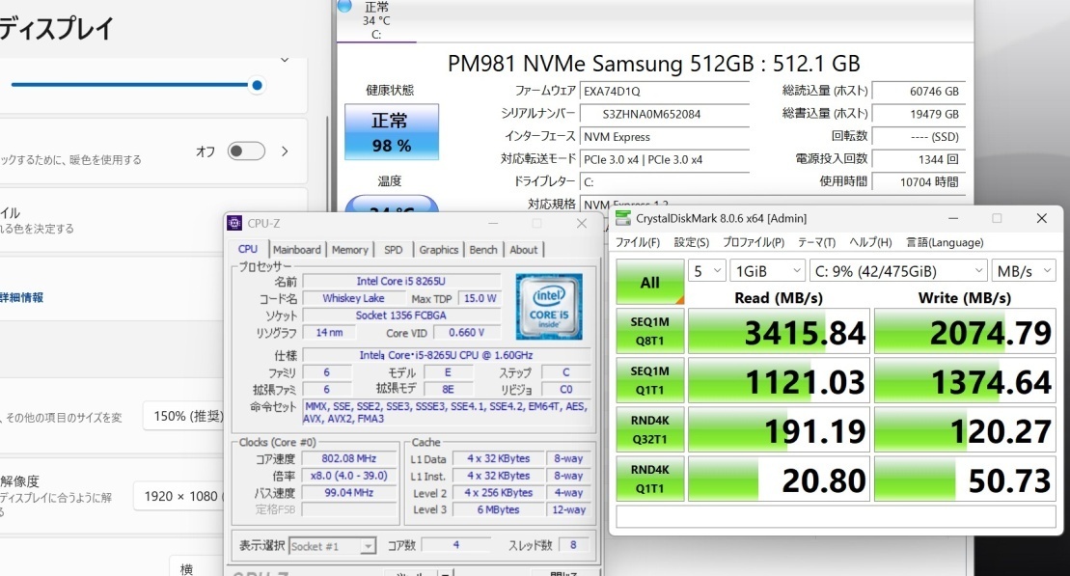The height and width of the screenshot is (576, 1070).
Task: Click the Max TDP value 15.0 W
Action: [x=480, y=298]
